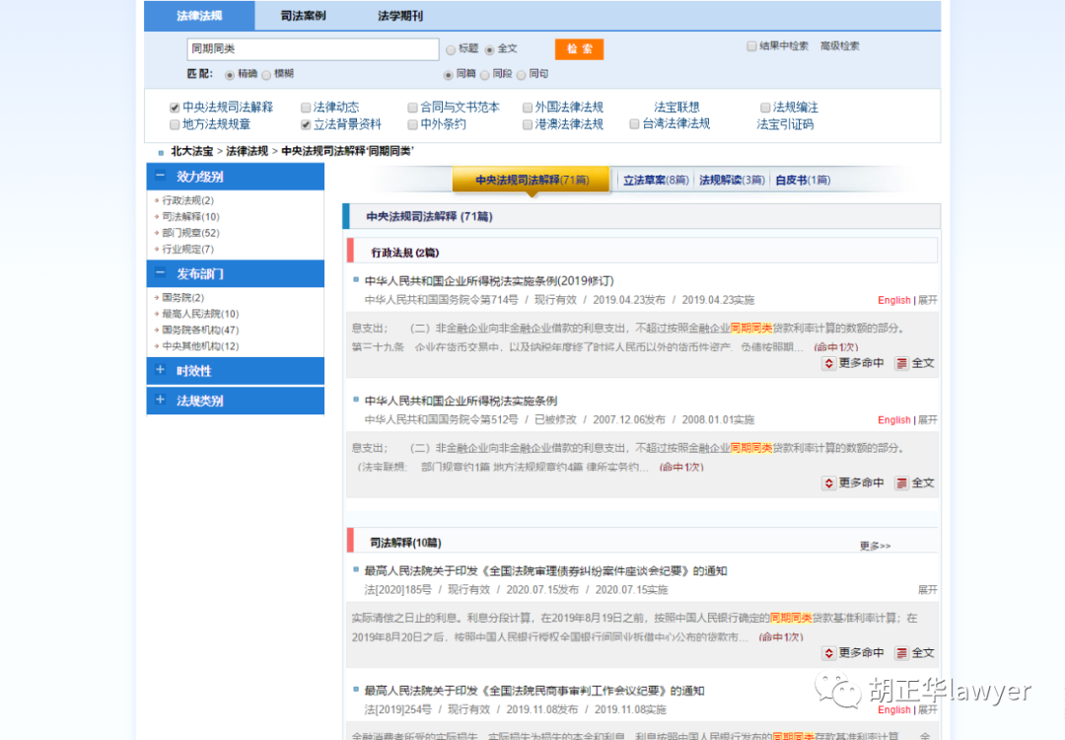Image resolution: width=1065 pixels, height=740 pixels.
Task: Expand 展开 for 2019修订 entry
Action: [x=928, y=300]
